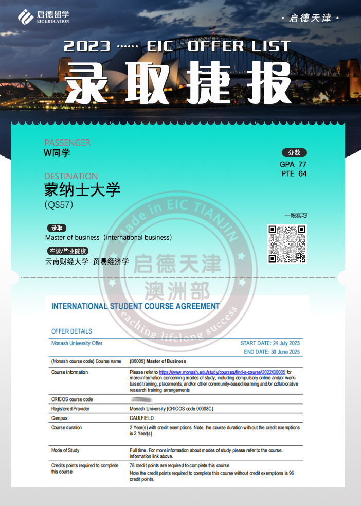Viewport: 361px width, 506px height.
Task: Click '78 credit points are required' text
Action: tap(179, 466)
